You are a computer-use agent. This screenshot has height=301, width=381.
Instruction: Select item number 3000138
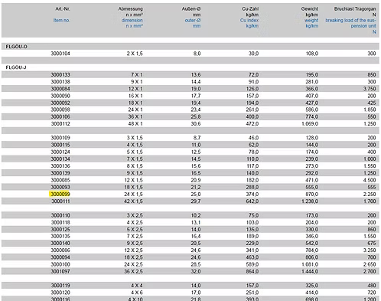[60, 82]
